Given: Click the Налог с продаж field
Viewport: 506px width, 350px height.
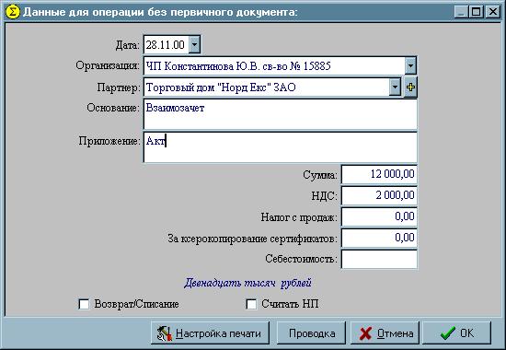Looking at the screenshot, I should click(x=379, y=216).
